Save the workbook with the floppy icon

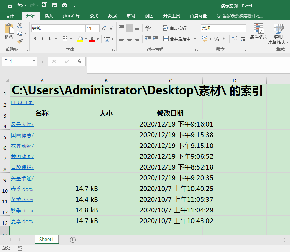(x=10, y=5)
